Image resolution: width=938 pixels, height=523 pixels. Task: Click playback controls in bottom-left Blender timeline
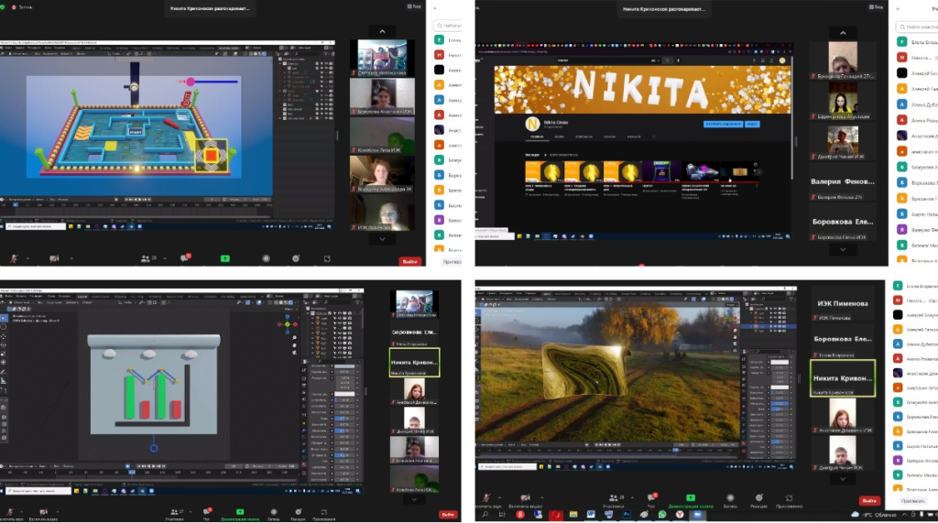tap(153, 465)
